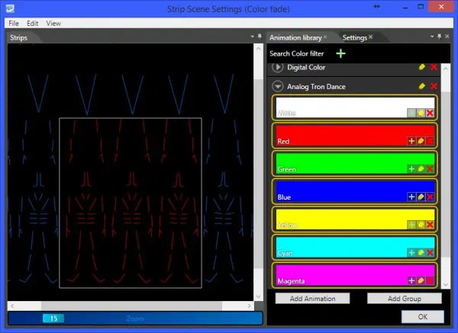Edit the Digital Color group with pencil icon
The height and width of the screenshot is (333, 458).
click(x=422, y=67)
